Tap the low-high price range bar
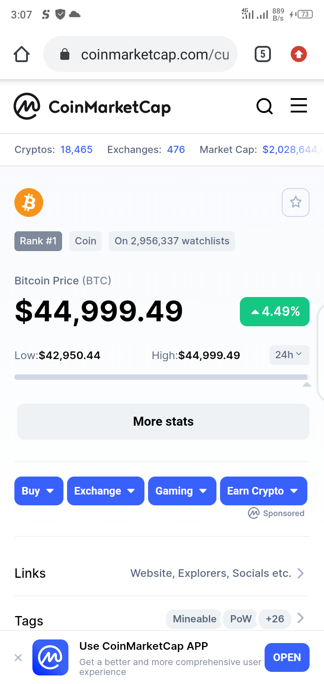Screen dimensions: 324x684 (x=162, y=377)
